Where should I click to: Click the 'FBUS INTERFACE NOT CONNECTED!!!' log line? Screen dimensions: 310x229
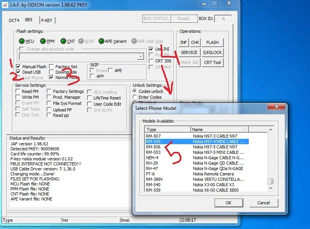point(46,164)
